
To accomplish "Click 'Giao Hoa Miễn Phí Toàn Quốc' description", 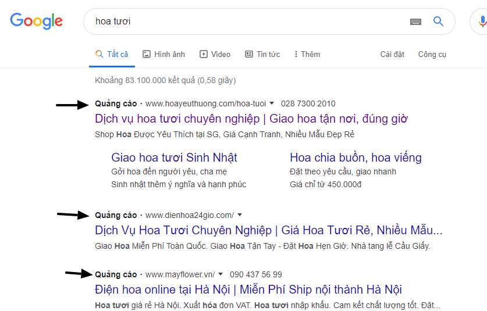I will [262, 246].
